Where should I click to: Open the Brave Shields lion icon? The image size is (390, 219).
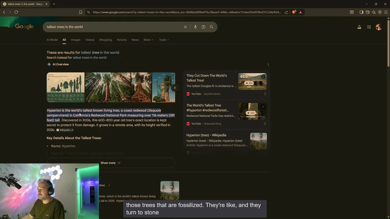tap(294, 12)
